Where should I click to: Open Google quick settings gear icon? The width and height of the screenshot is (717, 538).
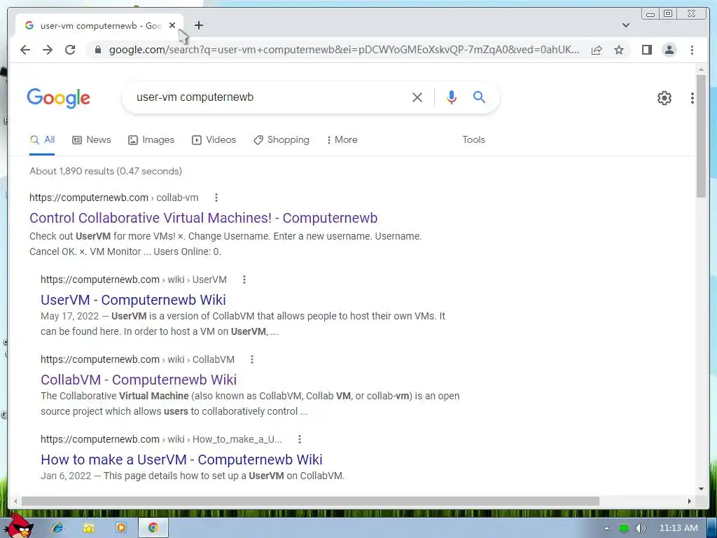coord(664,97)
